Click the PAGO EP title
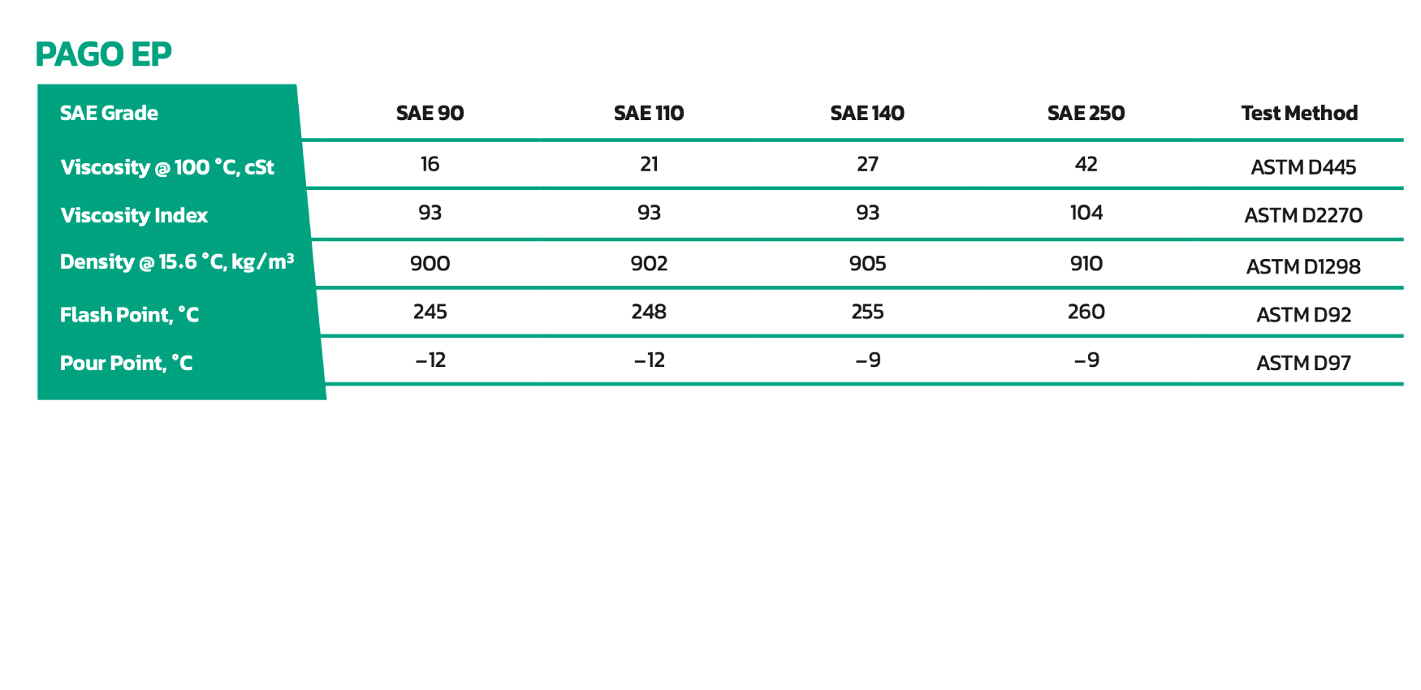1421x690 pixels. click(103, 54)
